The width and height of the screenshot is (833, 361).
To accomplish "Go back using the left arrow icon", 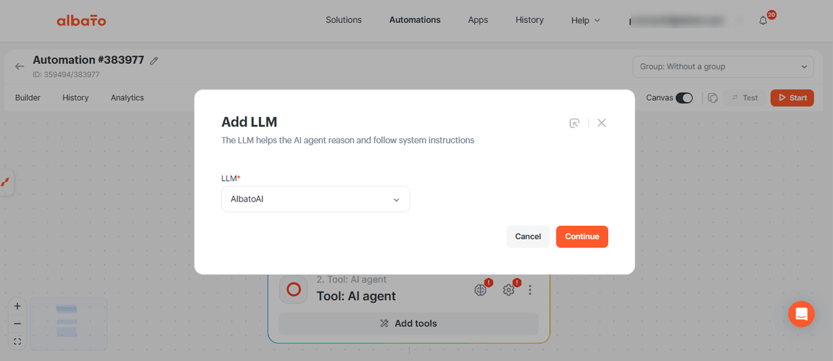I will coord(19,67).
